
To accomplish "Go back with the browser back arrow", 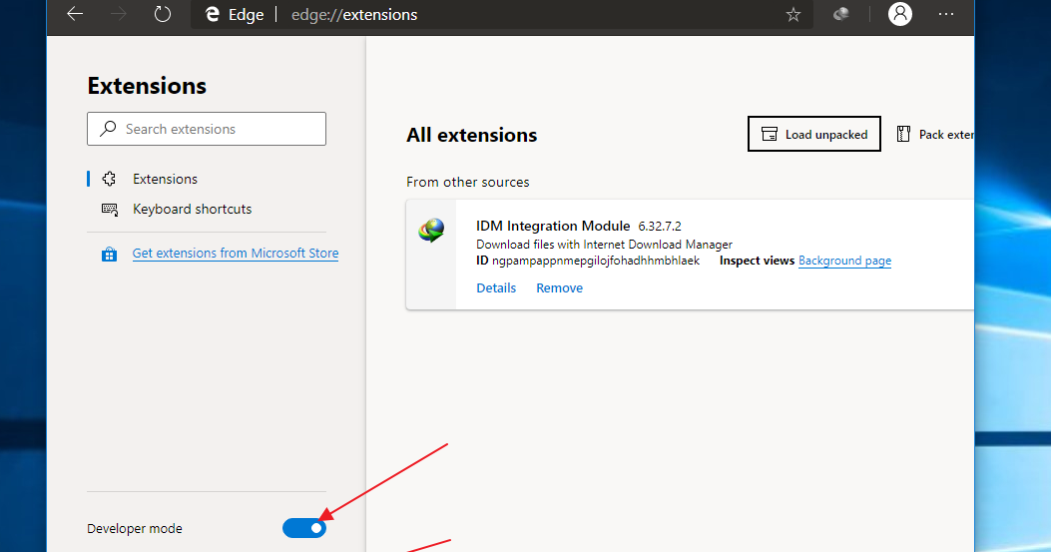I will (75, 14).
